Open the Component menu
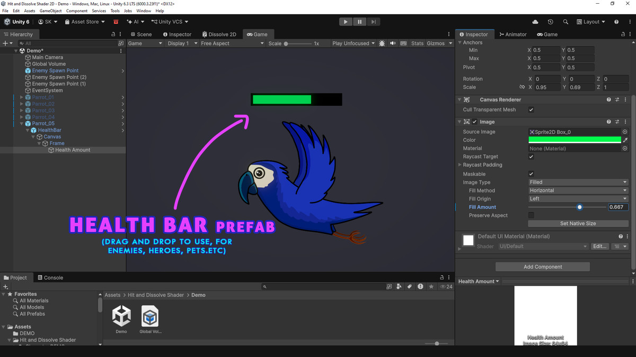The height and width of the screenshot is (357, 636). click(77, 11)
